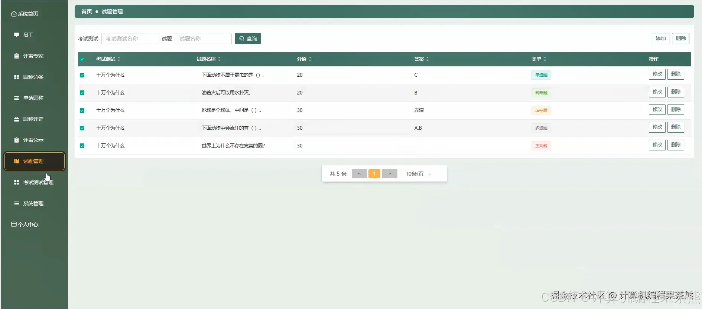Image resolution: width=702 pixels, height=309 pixels.
Task: Open the 10条/页 page size dropdown
Action: [x=417, y=174]
